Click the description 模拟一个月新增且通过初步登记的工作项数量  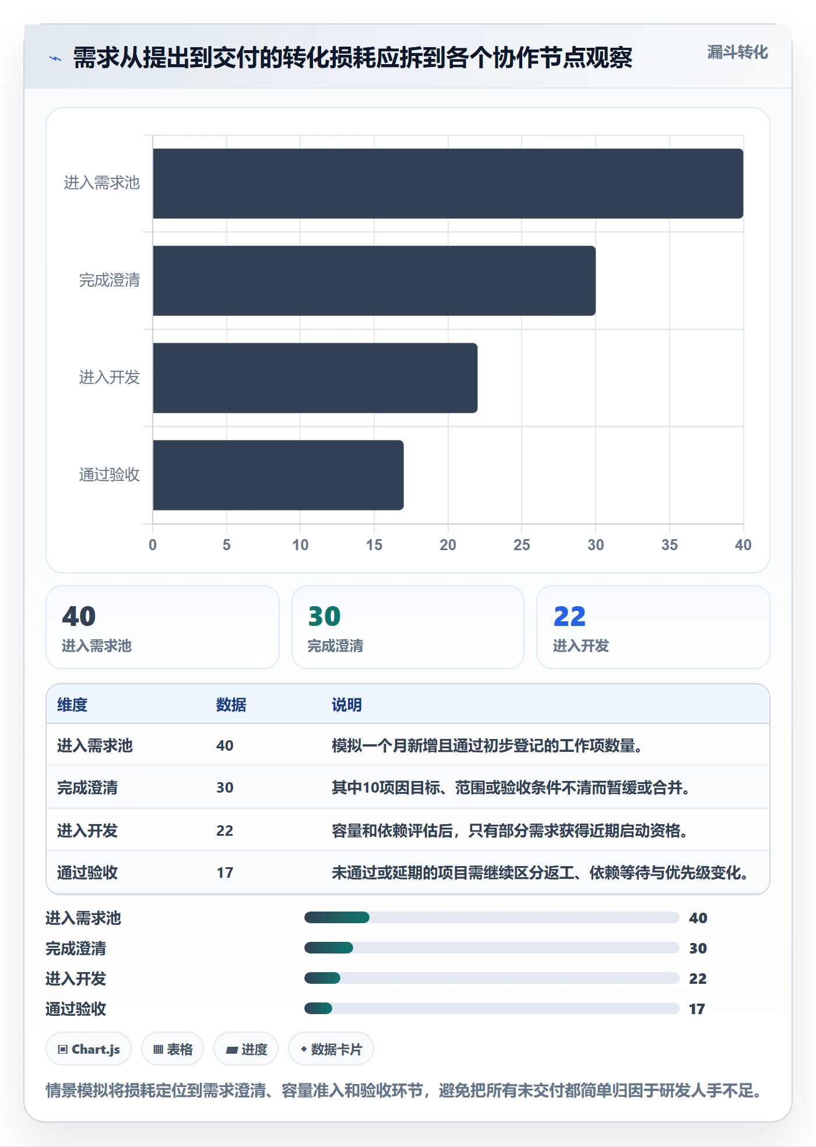[488, 745]
